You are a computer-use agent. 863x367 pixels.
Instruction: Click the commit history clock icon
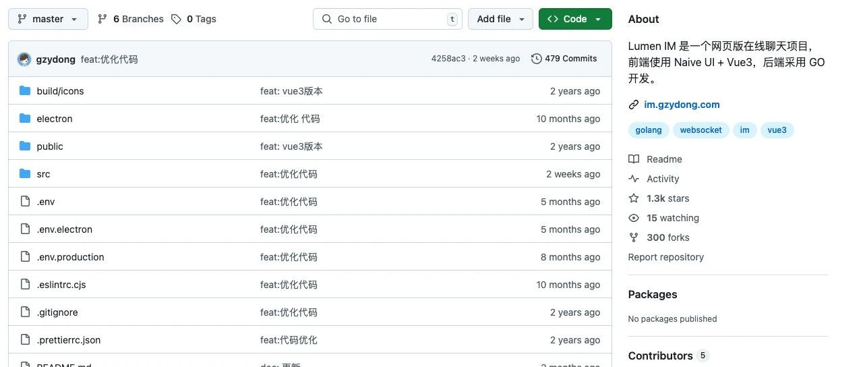[537, 59]
